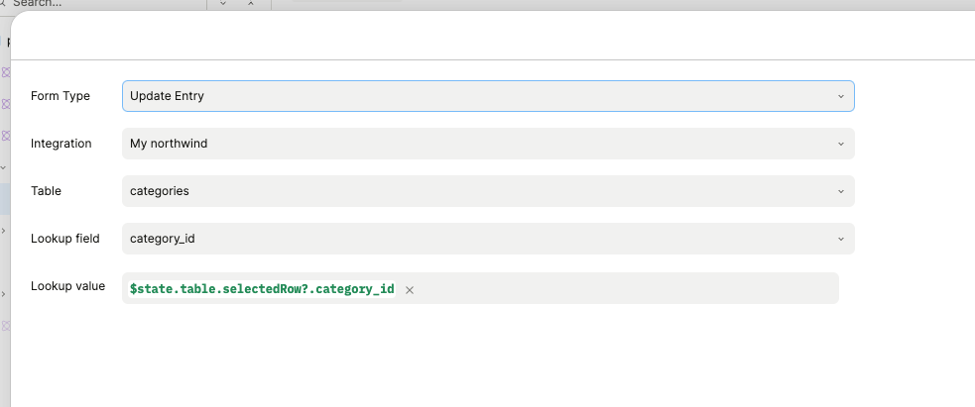Screen dimensions: 975x407
Task: Open the Form Type dropdown
Action: pos(487,96)
